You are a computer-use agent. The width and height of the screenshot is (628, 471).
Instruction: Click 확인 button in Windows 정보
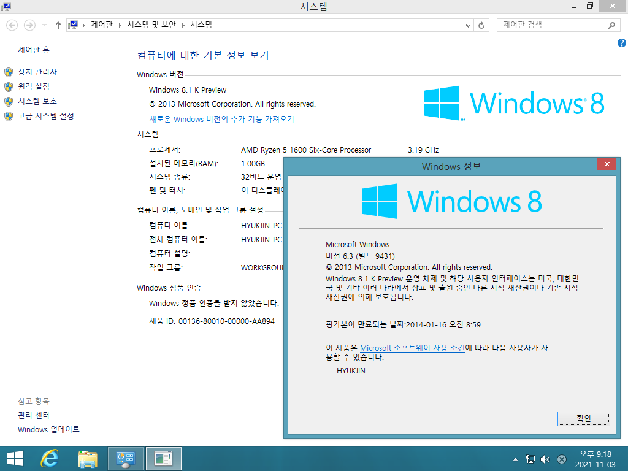coord(584,418)
